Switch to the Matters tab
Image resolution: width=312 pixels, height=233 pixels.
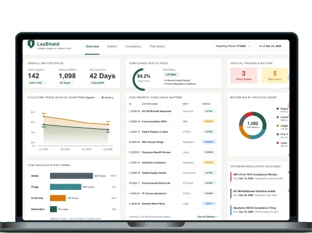pyautogui.click(x=112, y=46)
